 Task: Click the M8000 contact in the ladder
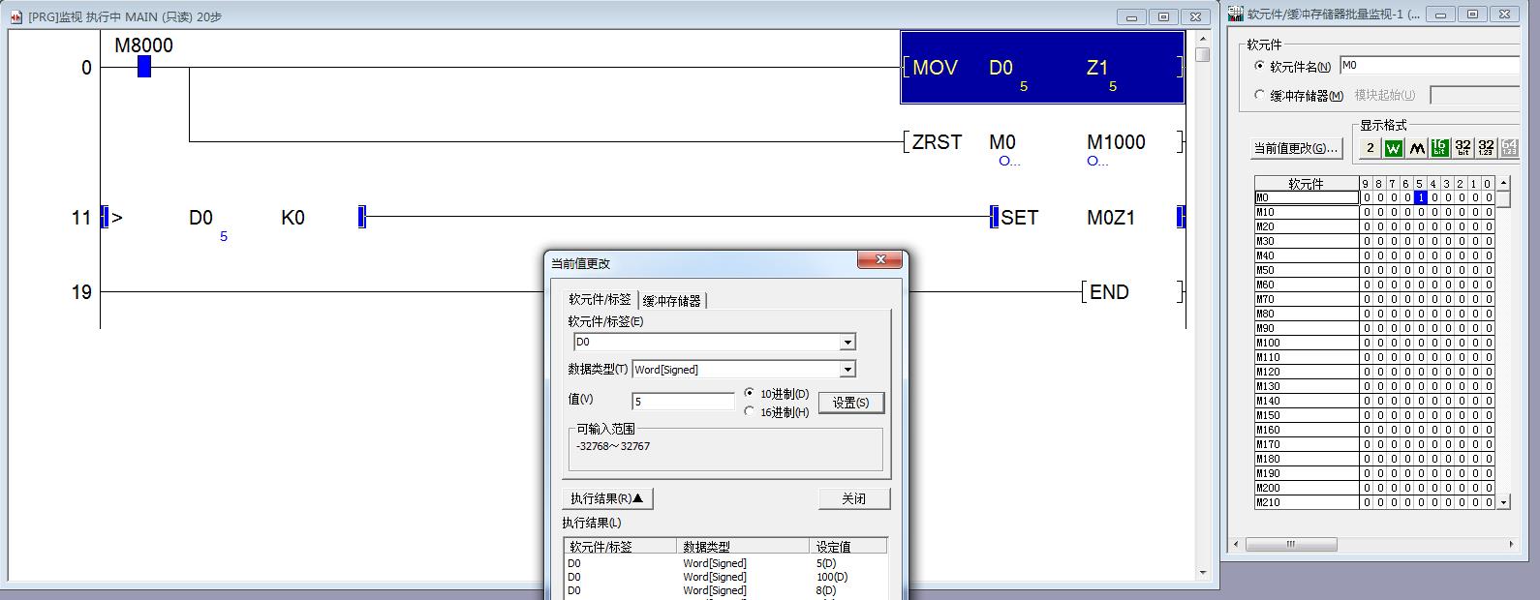(x=144, y=67)
